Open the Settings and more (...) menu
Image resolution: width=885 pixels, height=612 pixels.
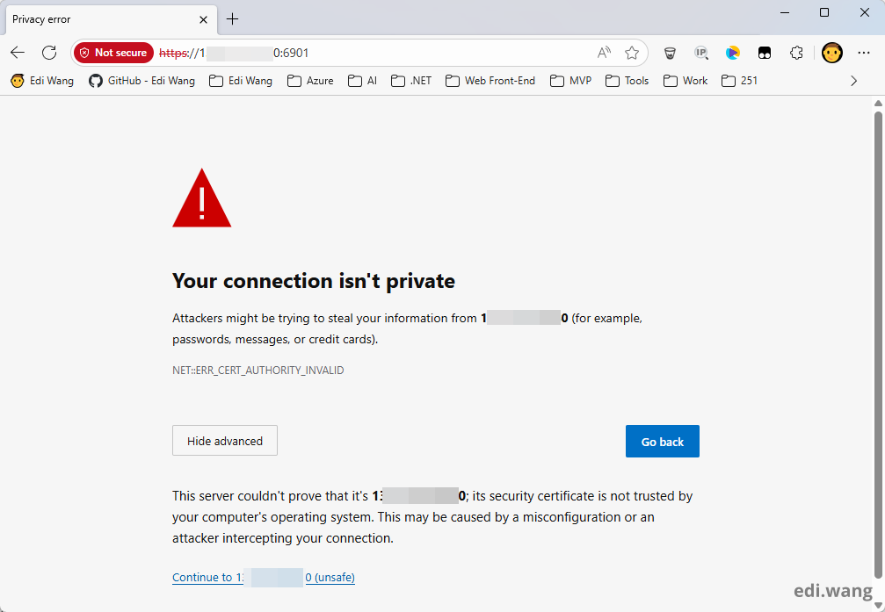[x=864, y=53]
